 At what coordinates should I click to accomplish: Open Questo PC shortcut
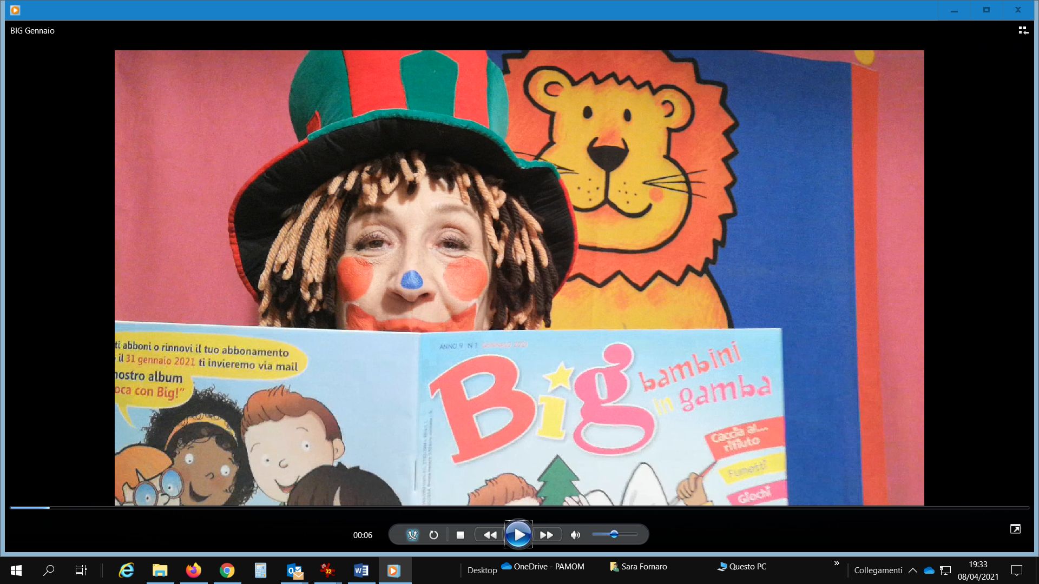[742, 566]
